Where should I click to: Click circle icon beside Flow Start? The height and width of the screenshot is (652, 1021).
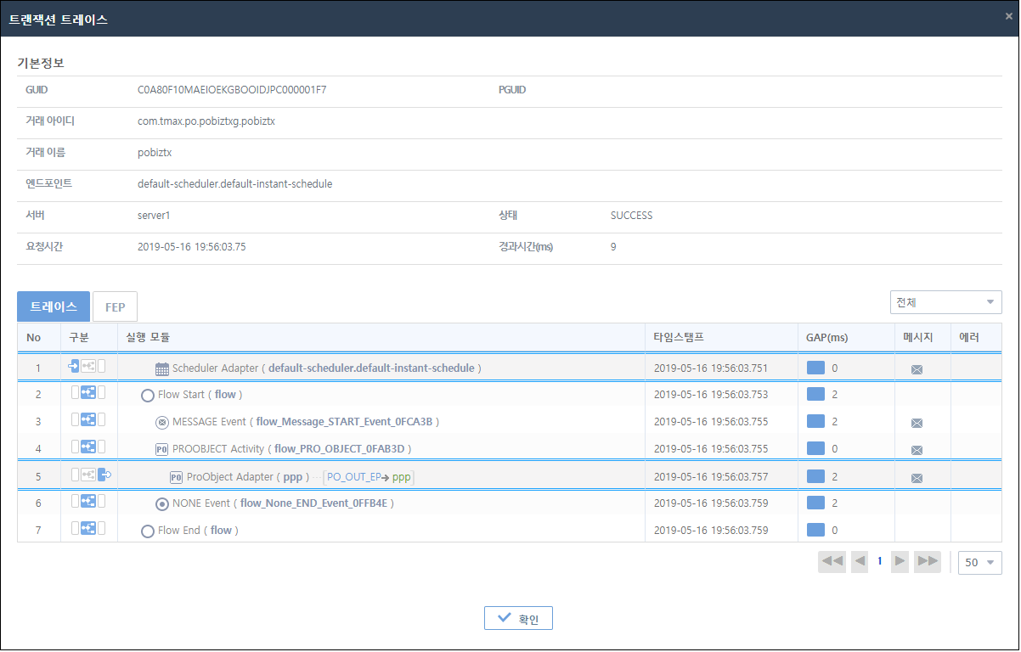148,396
